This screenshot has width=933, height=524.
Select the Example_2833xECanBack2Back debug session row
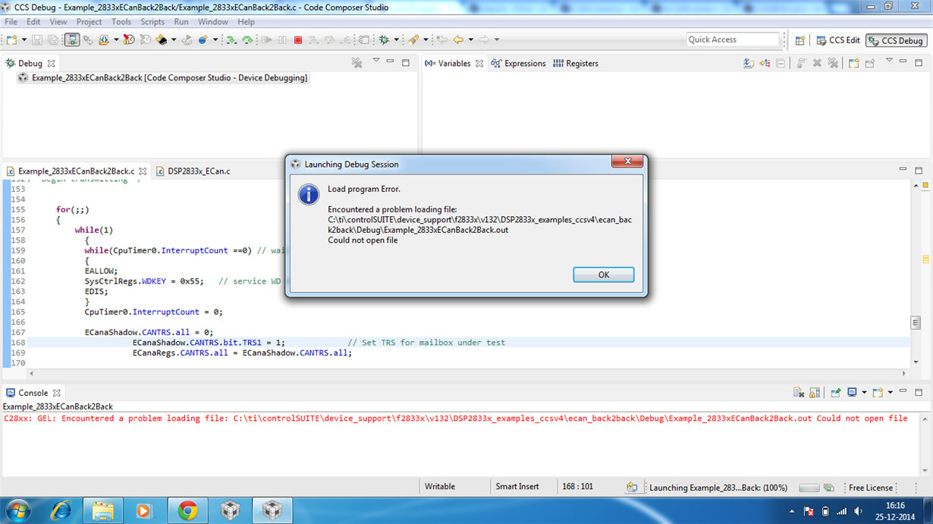pos(163,77)
